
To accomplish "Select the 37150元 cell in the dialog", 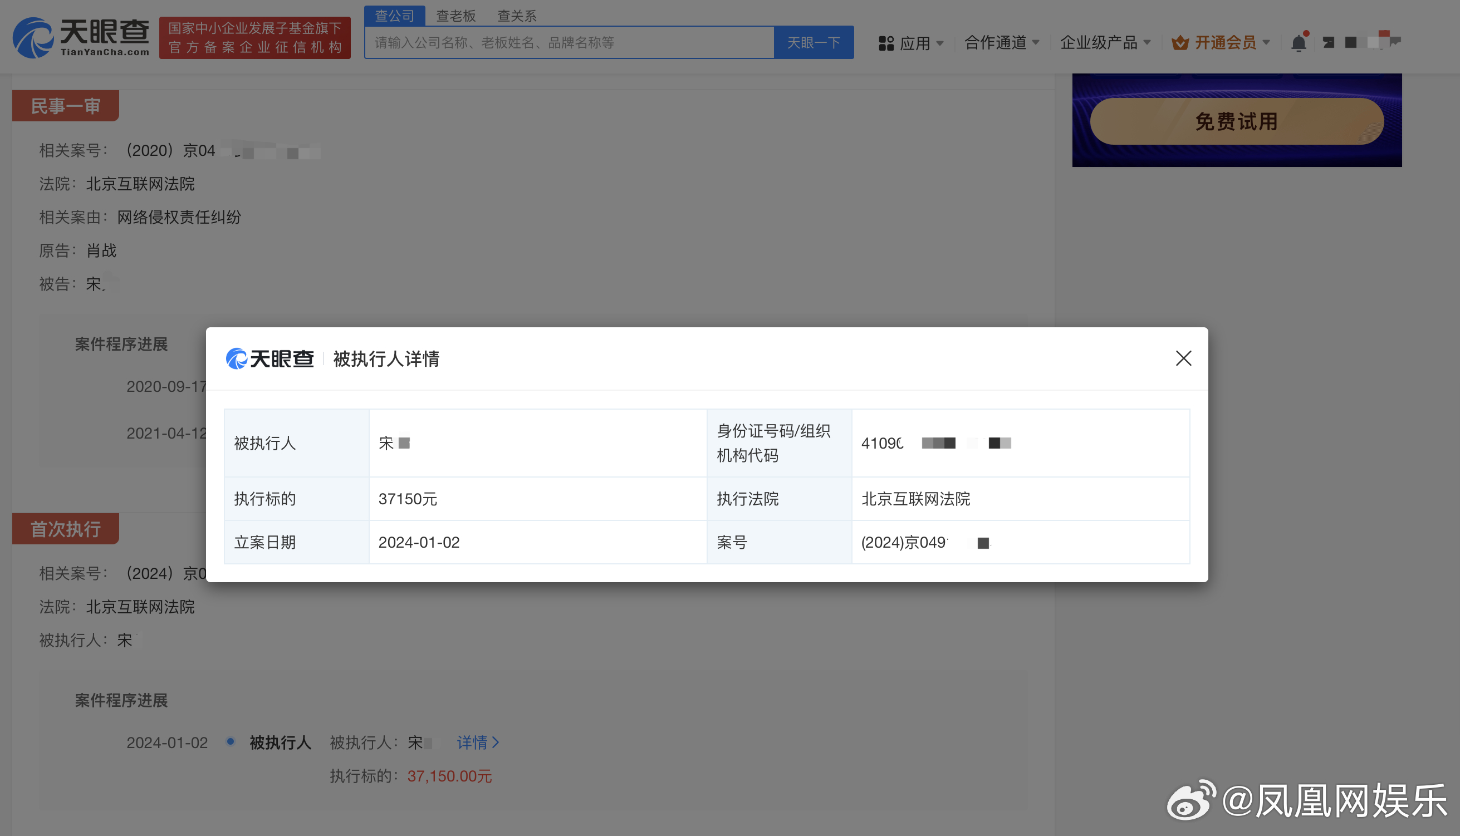I will [537, 498].
